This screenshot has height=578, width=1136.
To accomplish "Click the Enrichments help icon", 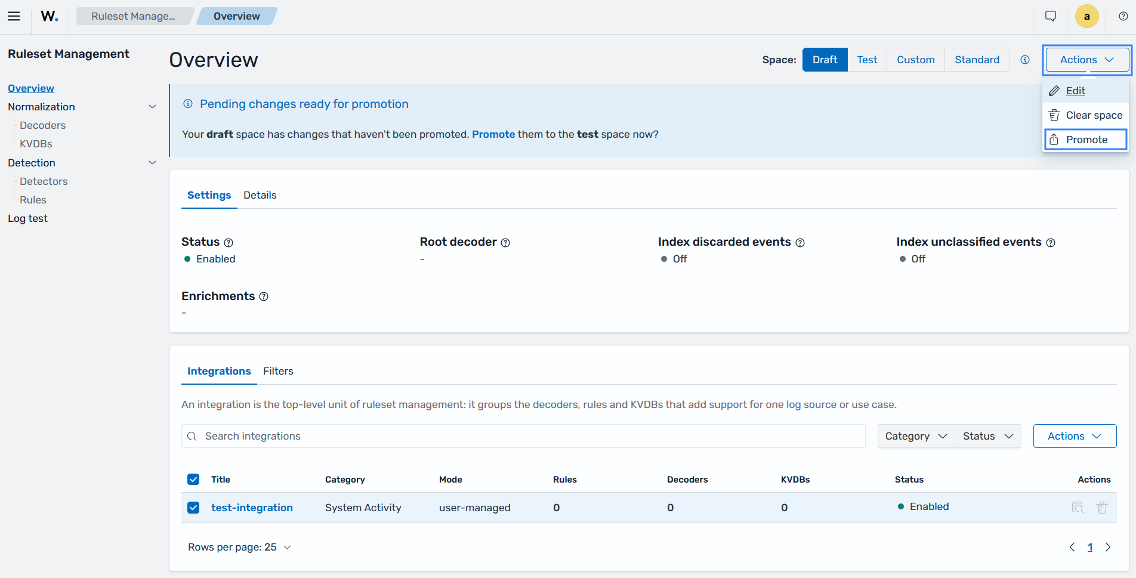I will pyautogui.click(x=264, y=296).
